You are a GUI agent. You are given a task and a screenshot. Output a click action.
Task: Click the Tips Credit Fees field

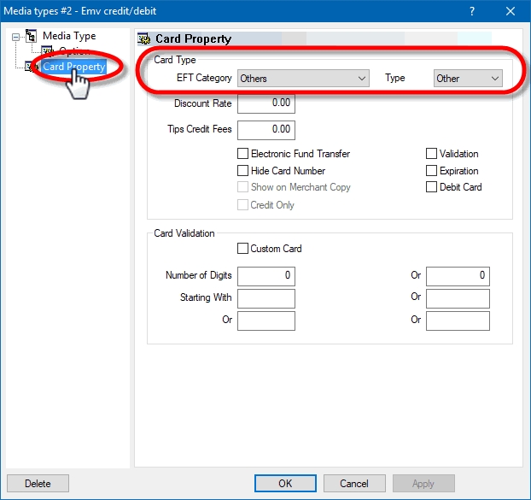coord(265,130)
